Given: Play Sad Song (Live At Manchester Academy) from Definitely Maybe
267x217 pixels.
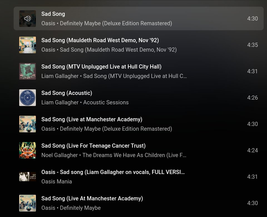Looking at the screenshot, I should click(x=92, y=198).
